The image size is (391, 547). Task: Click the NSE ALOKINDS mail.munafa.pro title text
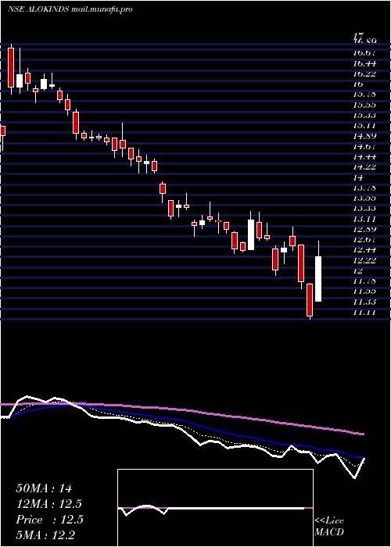pos(70,9)
